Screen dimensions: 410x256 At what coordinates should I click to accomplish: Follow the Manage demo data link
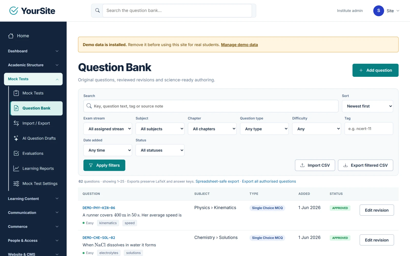click(239, 45)
